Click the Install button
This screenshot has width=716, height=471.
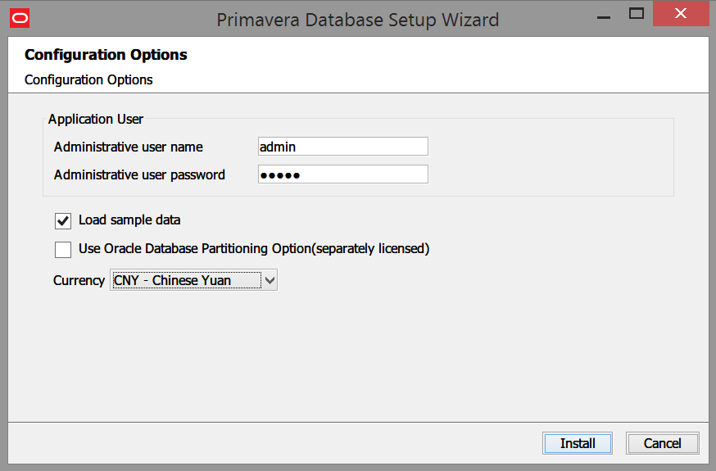(578, 443)
